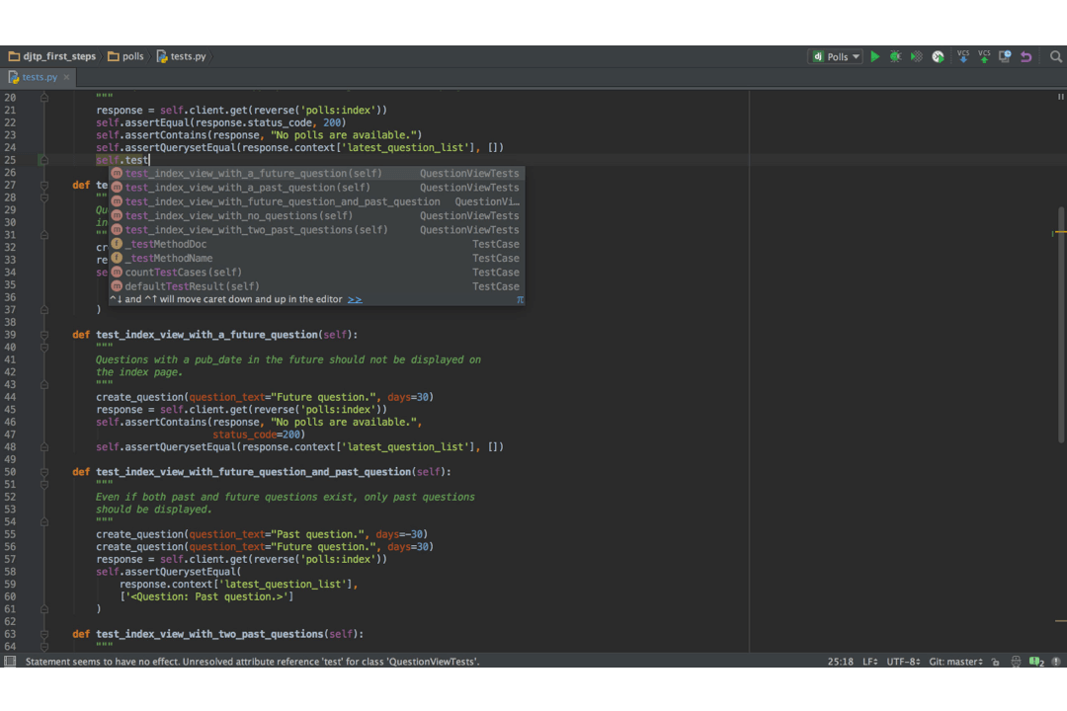The height and width of the screenshot is (711, 1067).
Task: Click the '>>' hint link in completion popup
Action: pos(355,299)
